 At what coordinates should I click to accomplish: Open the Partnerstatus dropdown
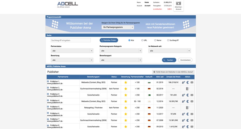coord(72,51)
